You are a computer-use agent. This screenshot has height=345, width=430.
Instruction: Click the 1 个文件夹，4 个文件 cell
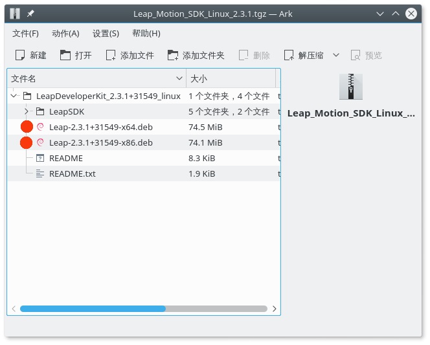pyautogui.click(x=229, y=96)
